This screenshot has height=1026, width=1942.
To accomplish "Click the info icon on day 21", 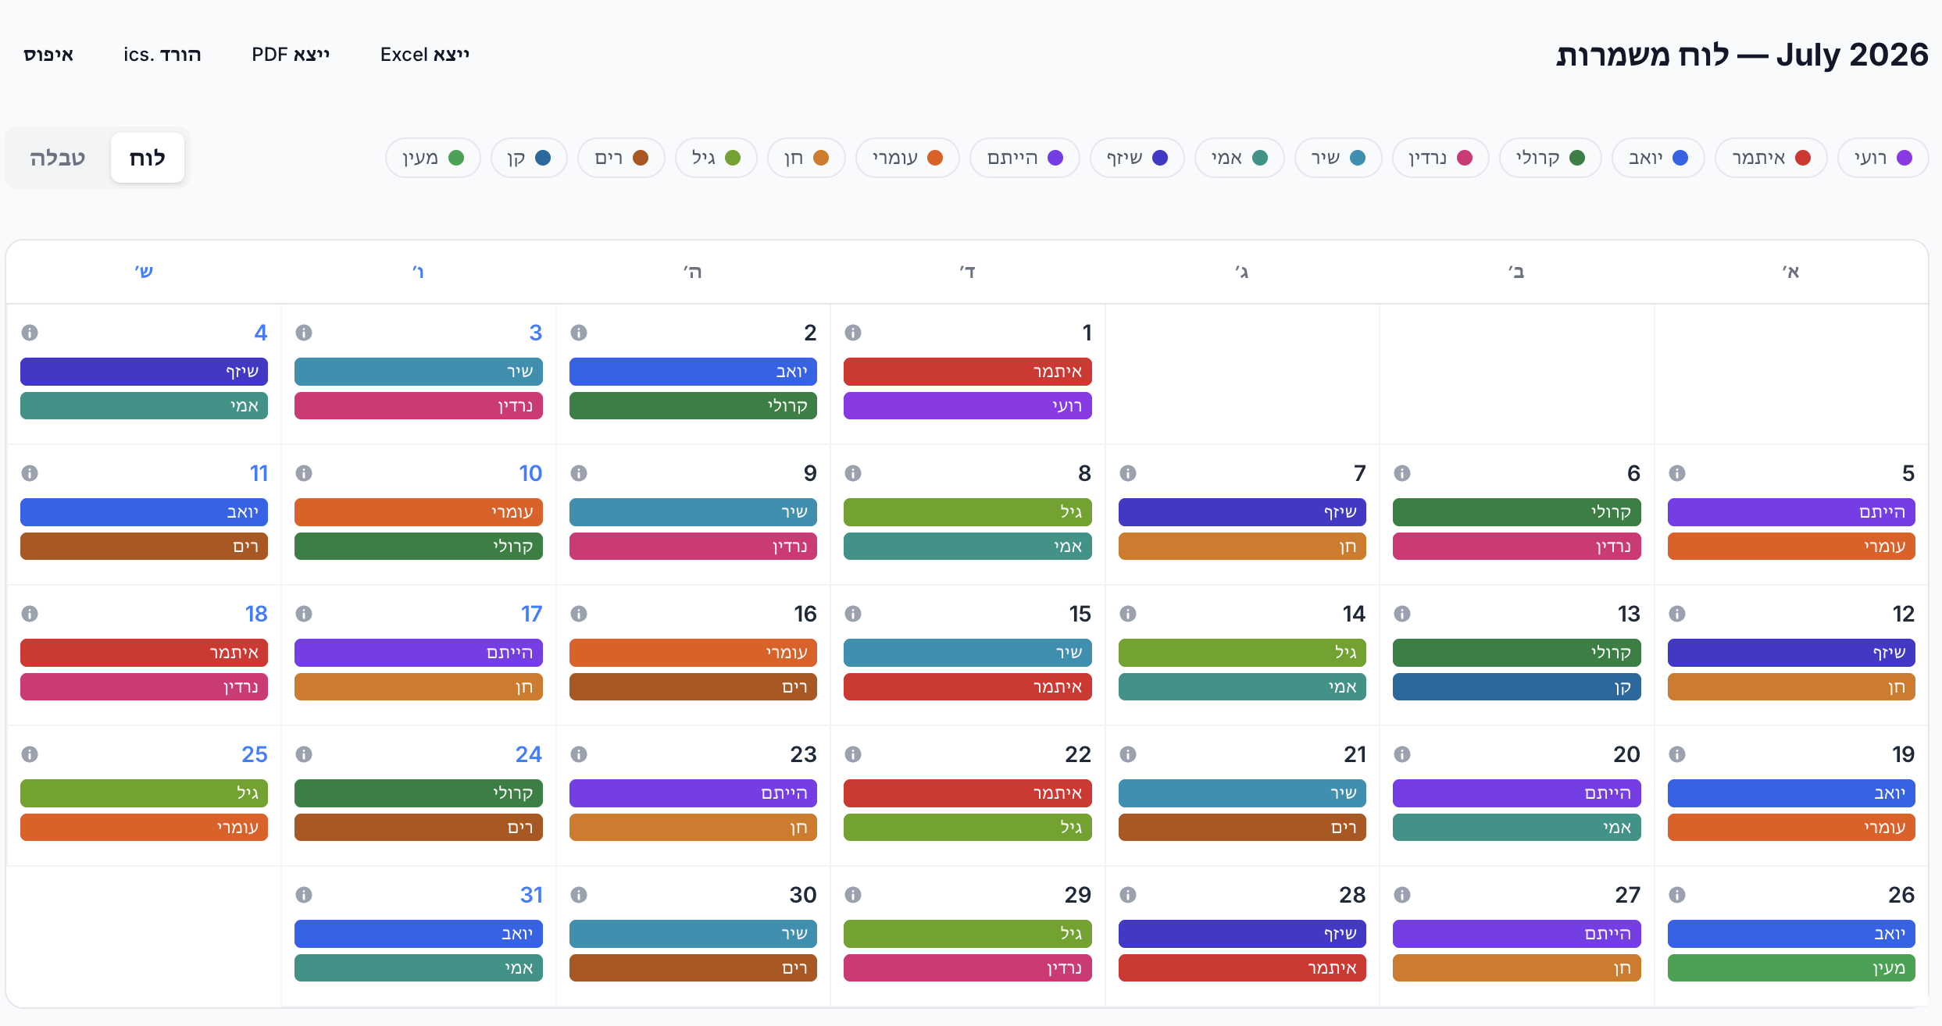I will click(1128, 754).
